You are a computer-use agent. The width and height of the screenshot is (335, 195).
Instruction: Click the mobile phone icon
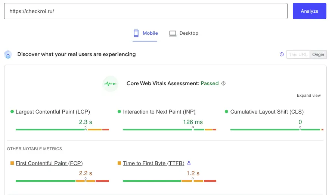click(x=136, y=33)
